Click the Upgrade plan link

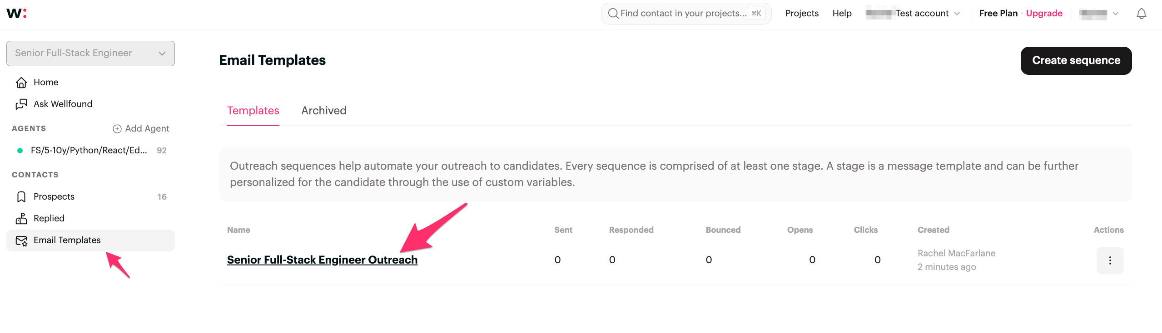(1044, 14)
